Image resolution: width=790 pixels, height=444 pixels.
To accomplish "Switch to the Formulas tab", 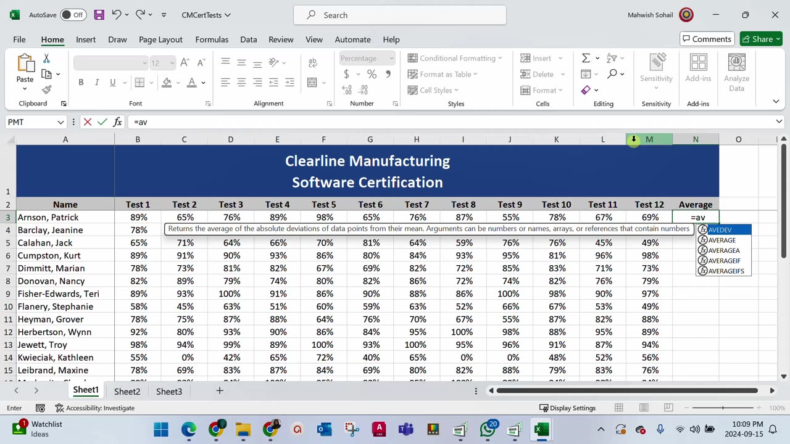I will tap(212, 39).
